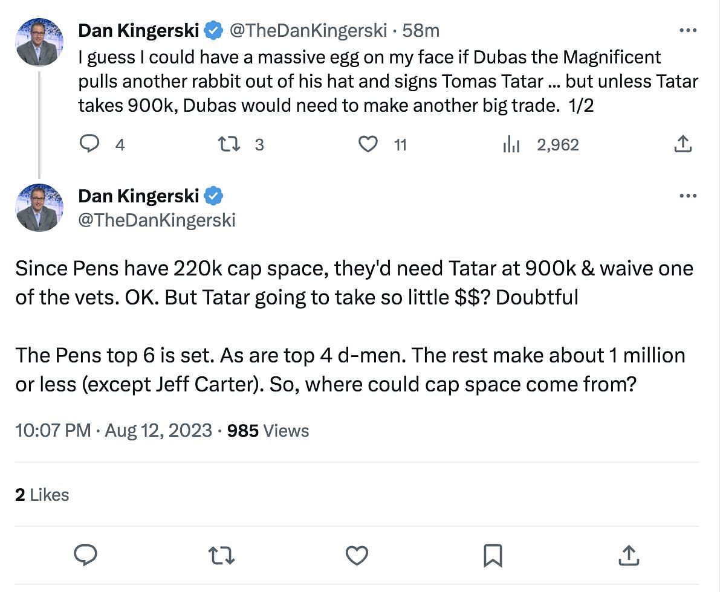This screenshot has width=723, height=592.
Task: Like the first tweet with 11 likes
Action: point(368,144)
